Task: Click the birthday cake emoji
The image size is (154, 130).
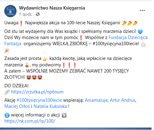Action: tap(143, 44)
